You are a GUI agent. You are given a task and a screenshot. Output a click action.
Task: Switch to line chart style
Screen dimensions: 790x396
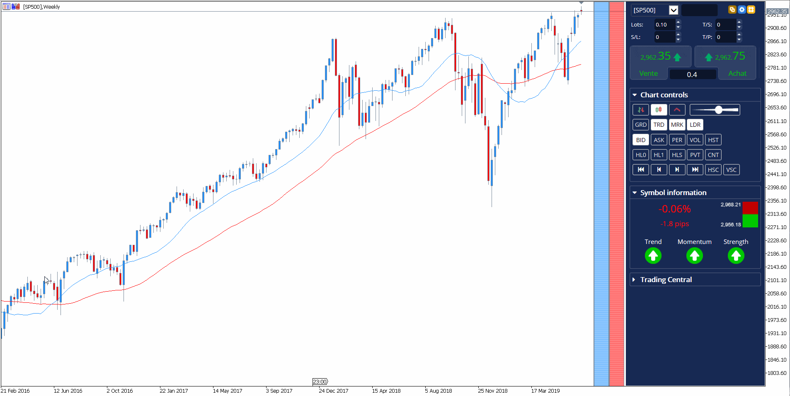(677, 110)
